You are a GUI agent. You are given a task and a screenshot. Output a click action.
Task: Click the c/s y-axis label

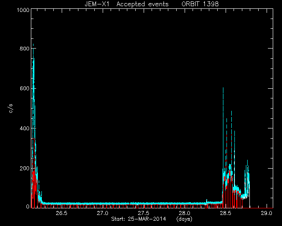[x=11, y=109]
